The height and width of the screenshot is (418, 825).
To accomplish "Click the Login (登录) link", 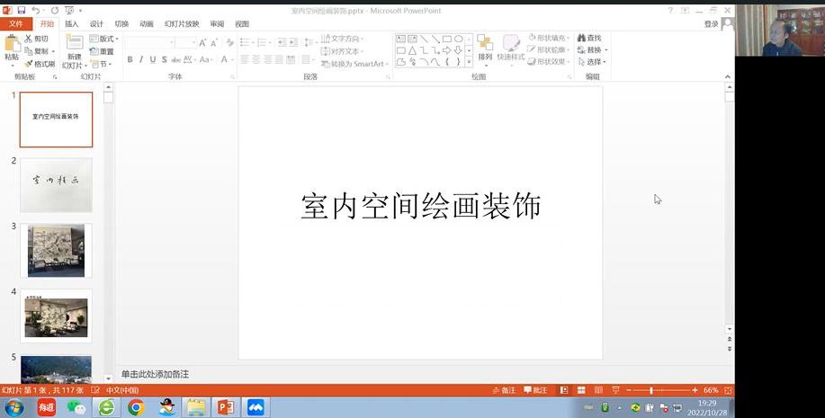I will coord(711,24).
